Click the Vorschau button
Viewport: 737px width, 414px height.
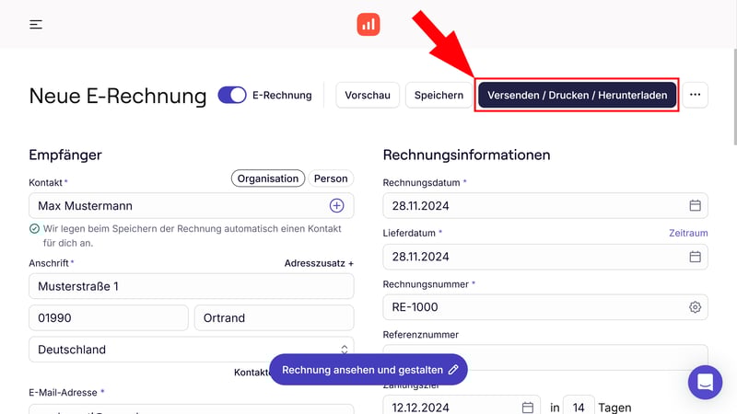368,95
